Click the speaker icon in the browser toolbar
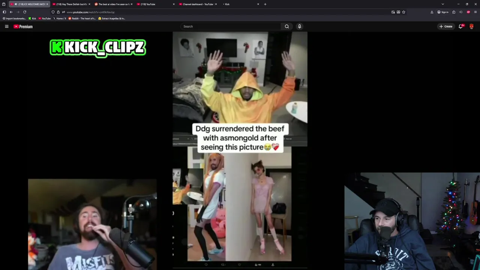The image size is (480, 270). [x=461, y=12]
